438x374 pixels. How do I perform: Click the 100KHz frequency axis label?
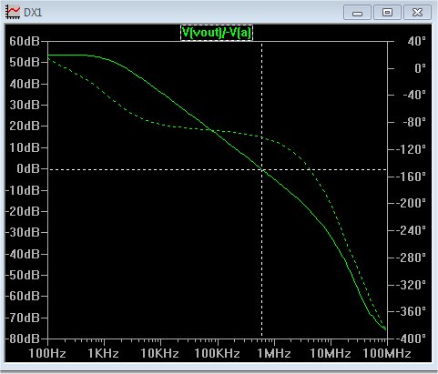tap(217, 353)
